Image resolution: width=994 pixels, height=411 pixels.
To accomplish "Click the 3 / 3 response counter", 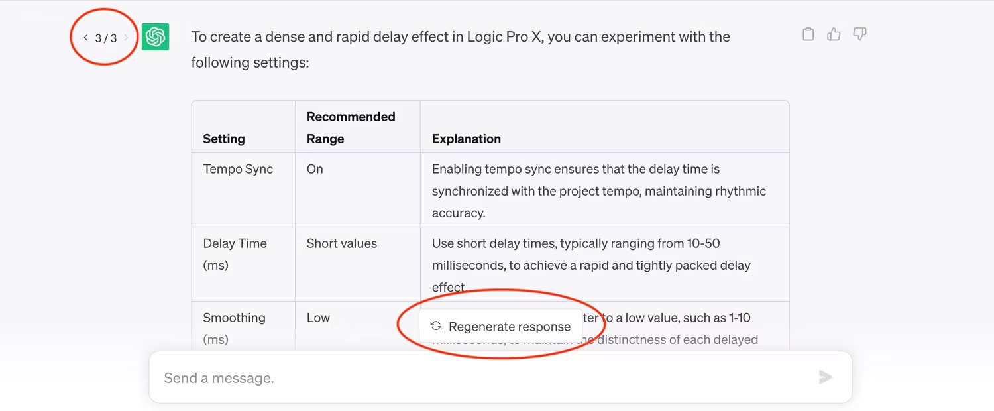I will click(105, 38).
